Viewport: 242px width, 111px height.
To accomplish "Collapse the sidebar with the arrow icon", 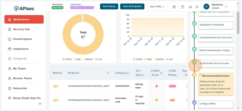I will pyautogui.click(x=40, y=104).
